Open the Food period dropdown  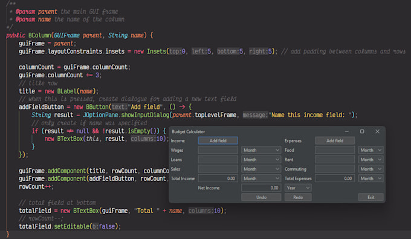(371, 150)
